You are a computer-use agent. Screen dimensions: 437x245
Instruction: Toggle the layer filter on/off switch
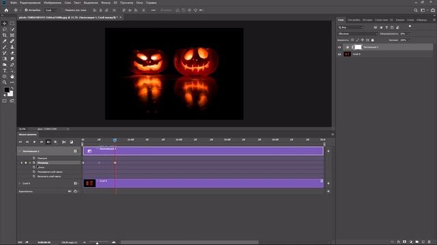pyautogui.click(x=410, y=27)
